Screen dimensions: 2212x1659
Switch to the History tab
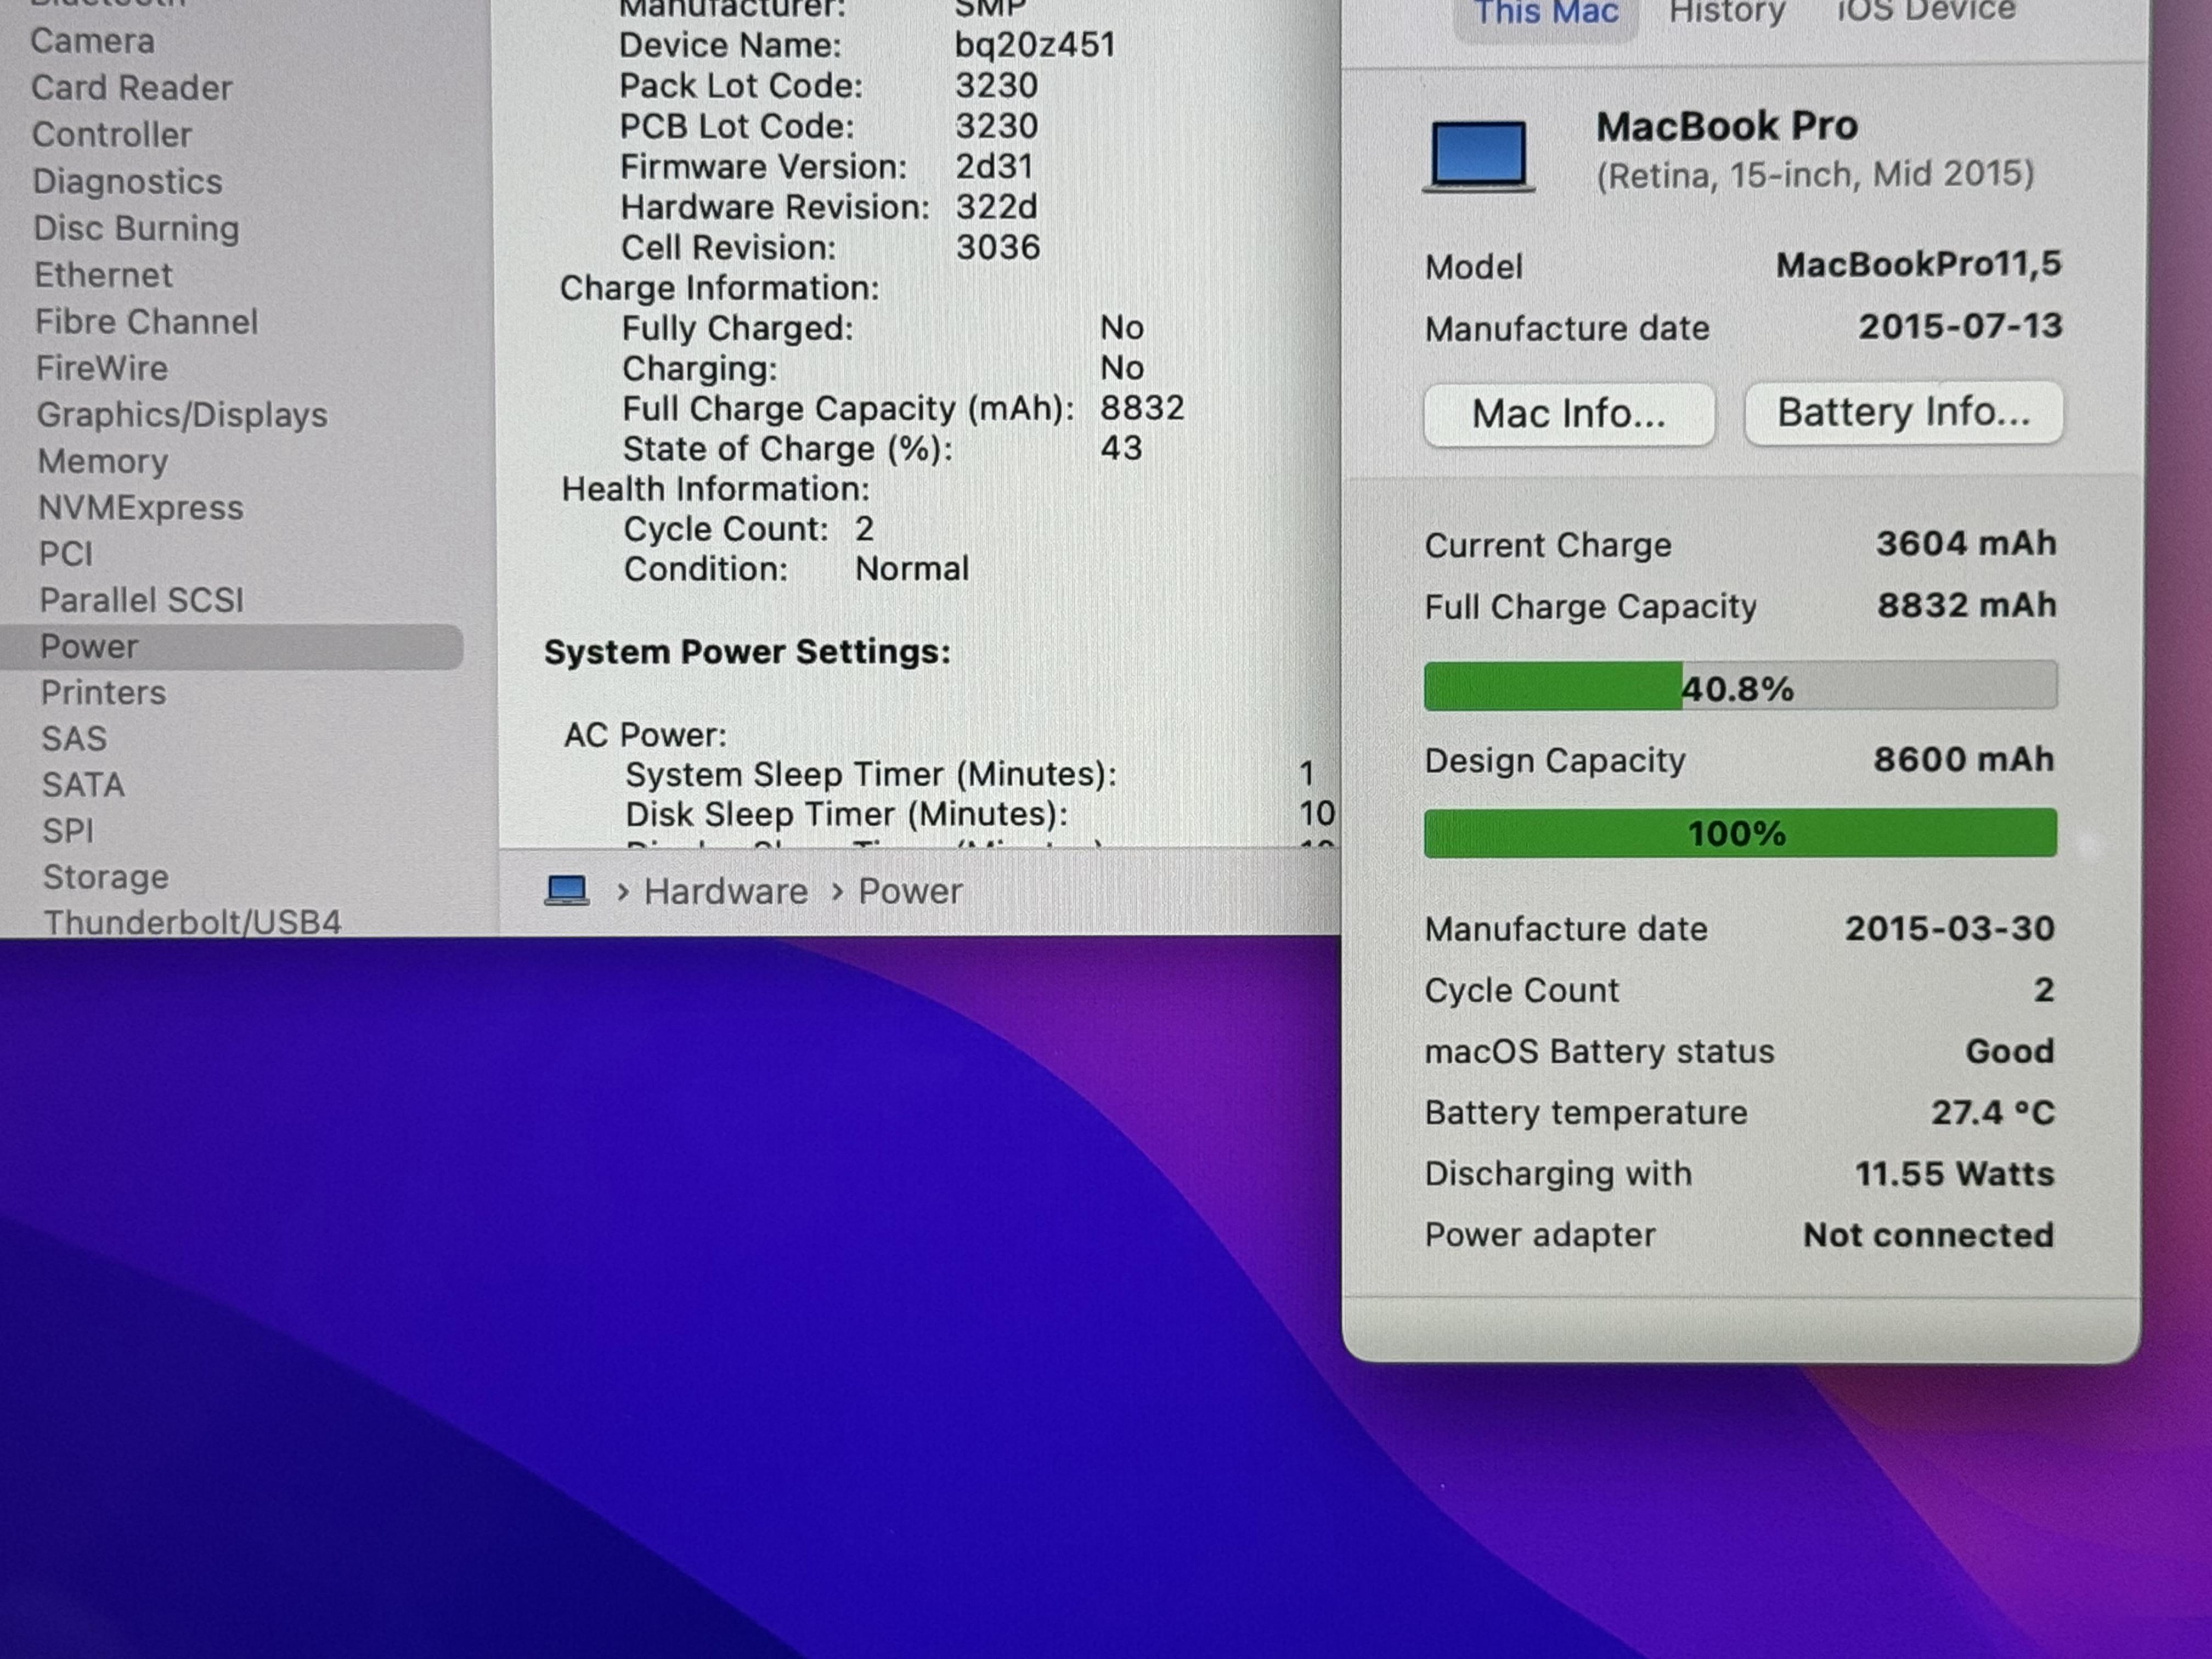click(x=1726, y=13)
